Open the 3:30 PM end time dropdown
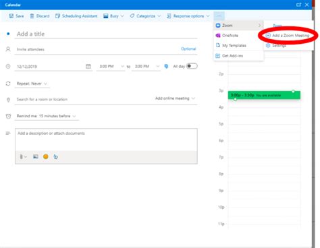This screenshot has width=320, height=248. point(146,66)
